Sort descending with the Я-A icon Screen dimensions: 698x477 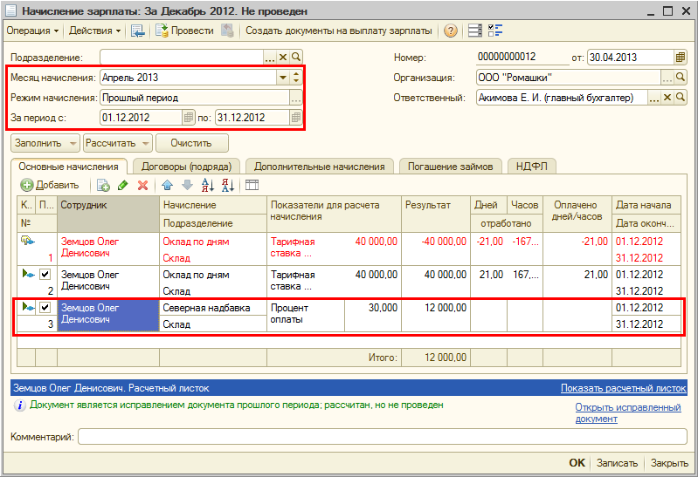point(227,185)
